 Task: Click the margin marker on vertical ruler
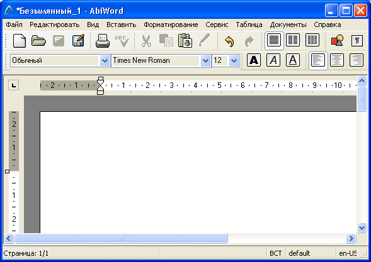pos(7,172)
